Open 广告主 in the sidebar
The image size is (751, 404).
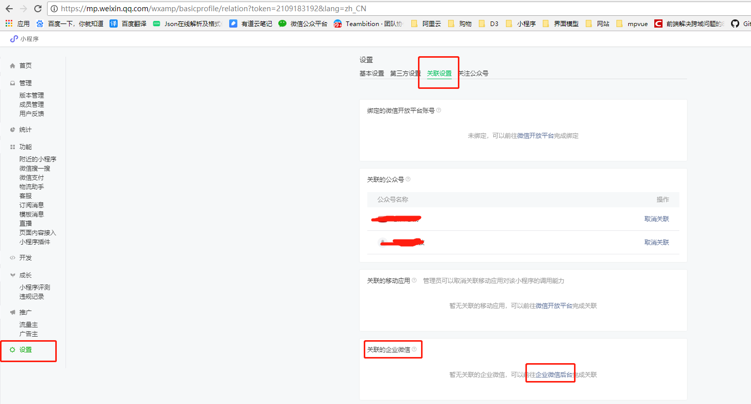click(x=29, y=334)
